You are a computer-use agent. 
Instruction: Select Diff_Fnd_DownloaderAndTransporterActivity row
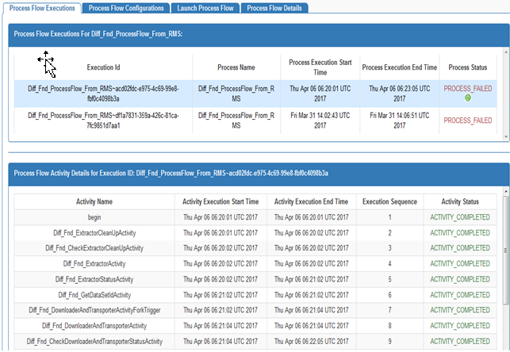point(255,326)
